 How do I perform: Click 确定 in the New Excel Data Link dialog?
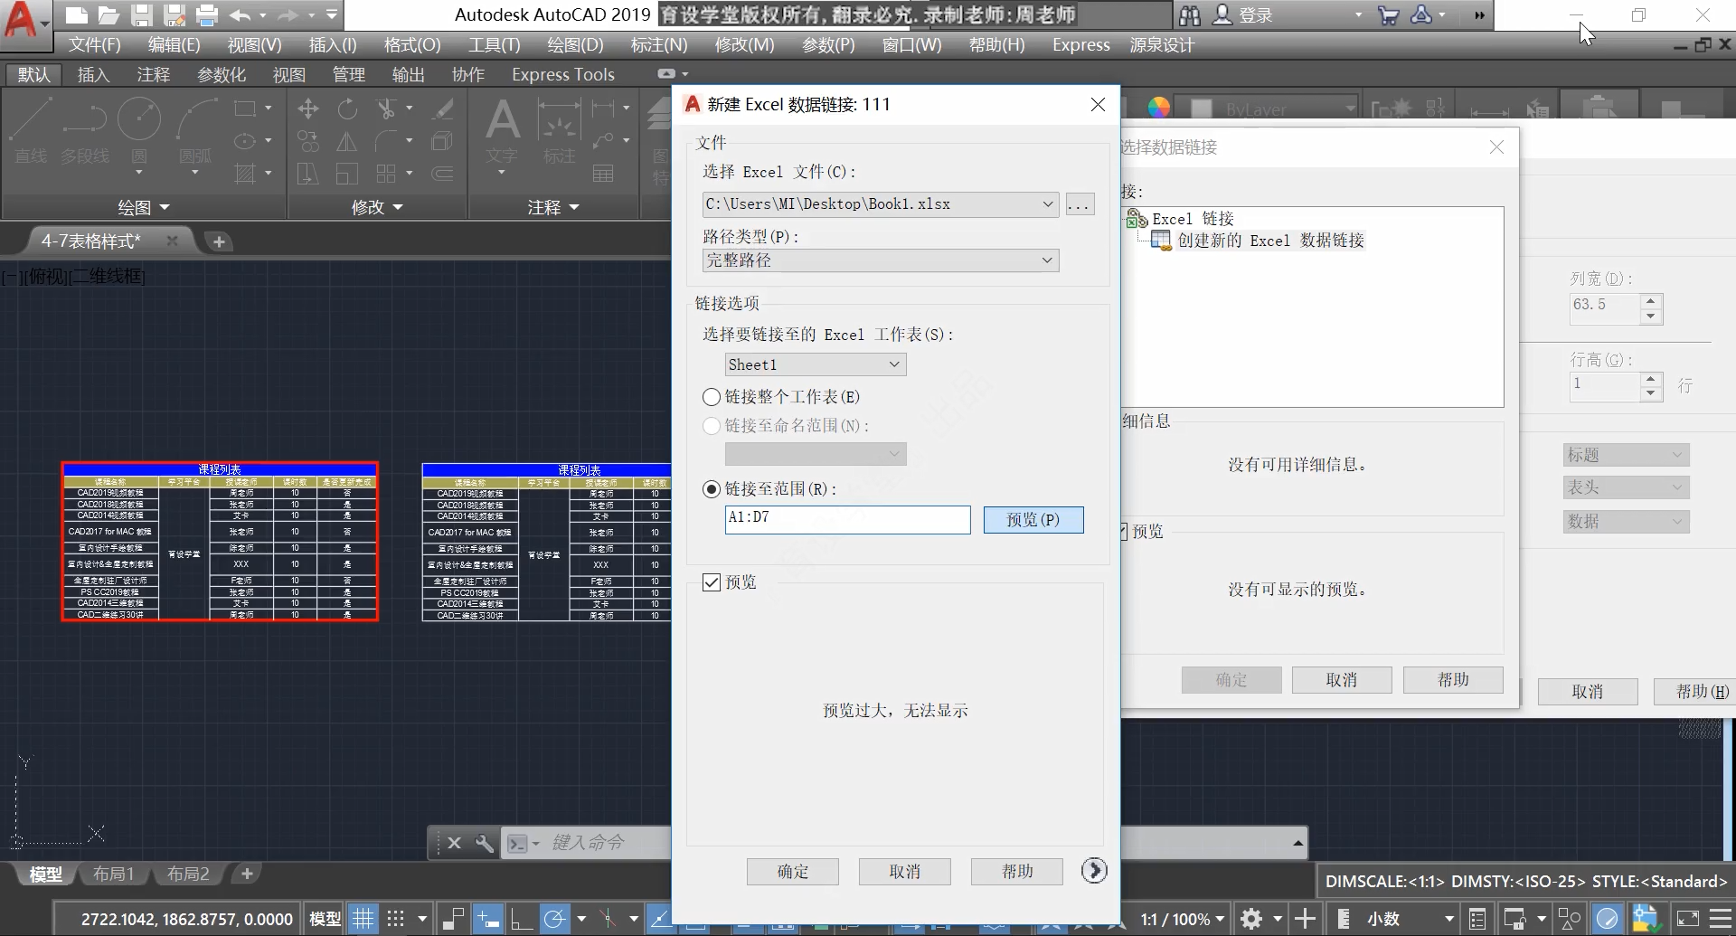click(793, 872)
